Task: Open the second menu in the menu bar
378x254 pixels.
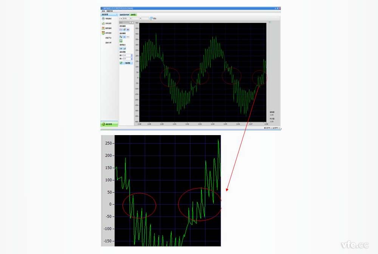Action: coord(109,11)
